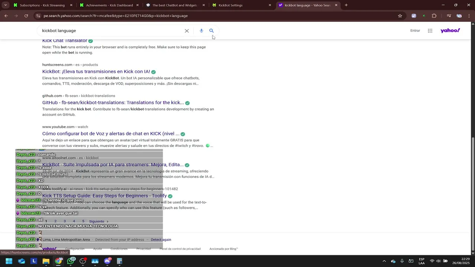
Task: Close the kickbot language Yahoo tab
Action: pos(336,5)
